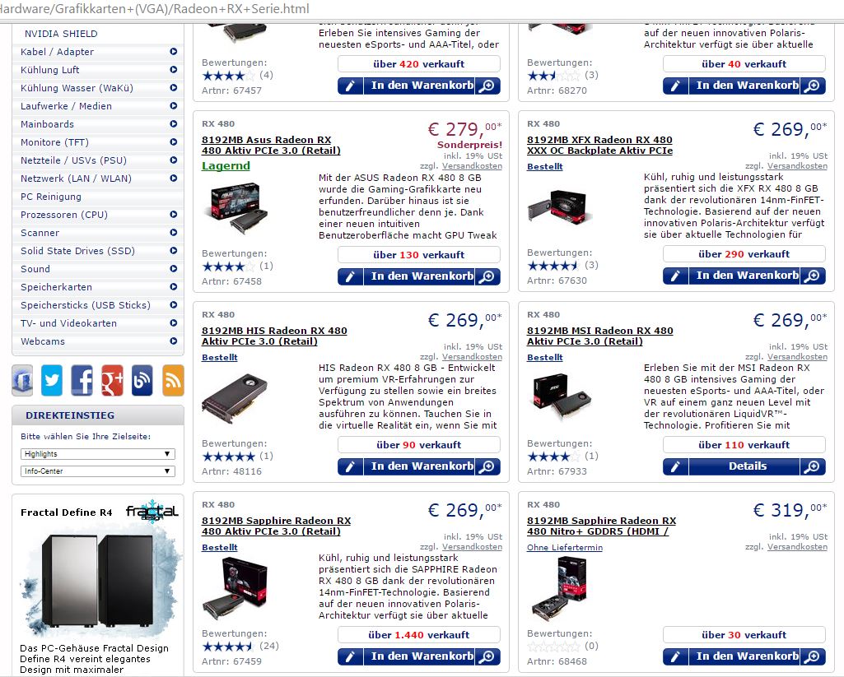Add XFX Radeon RX 480 to Warenkorb
The image size is (844, 677).
744,276
